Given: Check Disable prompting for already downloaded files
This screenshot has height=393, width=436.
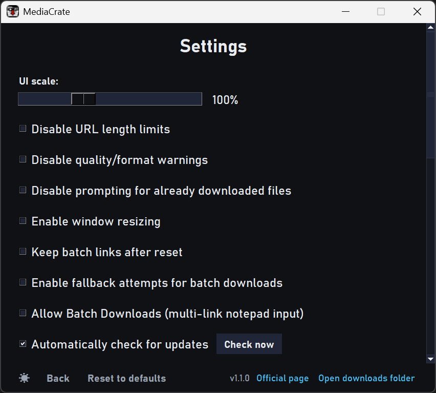Looking at the screenshot, I should click(x=23, y=190).
